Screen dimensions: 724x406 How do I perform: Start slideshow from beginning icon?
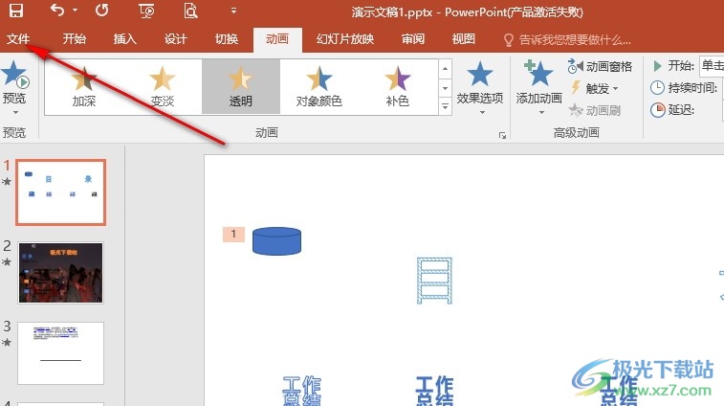(x=146, y=11)
